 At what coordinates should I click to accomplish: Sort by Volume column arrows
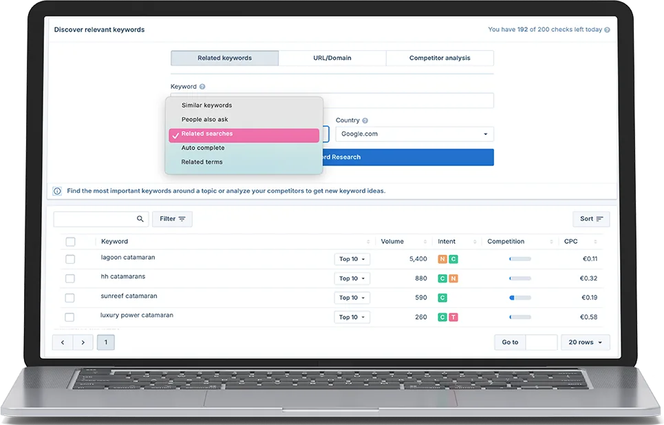(x=425, y=242)
